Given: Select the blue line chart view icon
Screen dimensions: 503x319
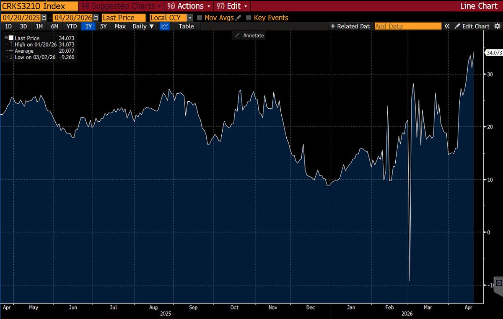Looking at the screenshot, I should point(165,26).
